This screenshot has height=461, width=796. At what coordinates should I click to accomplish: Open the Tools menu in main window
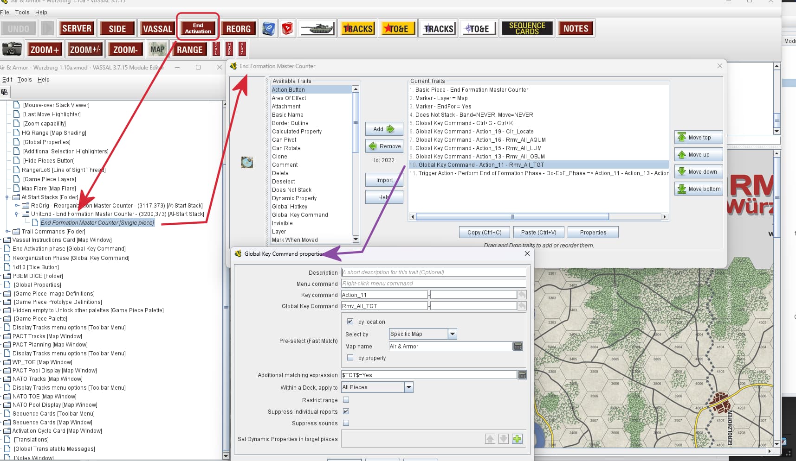click(x=22, y=13)
